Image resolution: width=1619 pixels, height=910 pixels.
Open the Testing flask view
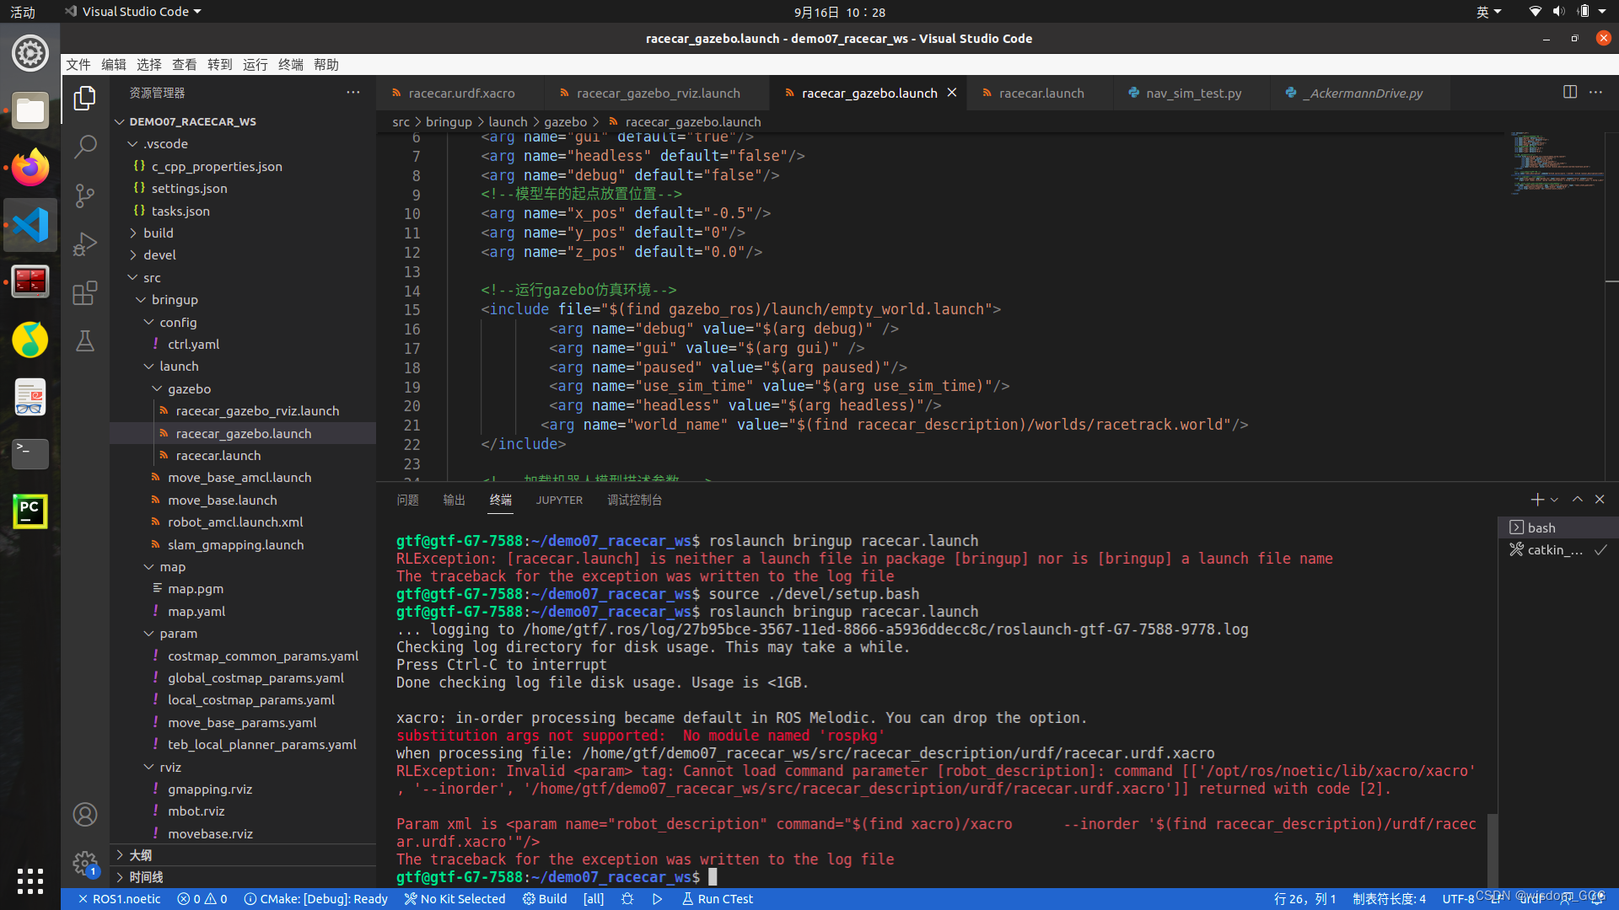(x=85, y=341)
